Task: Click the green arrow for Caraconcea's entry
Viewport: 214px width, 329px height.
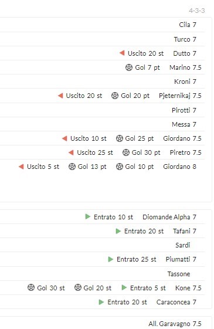Action: pyautogui.click(x=101, y=302)
